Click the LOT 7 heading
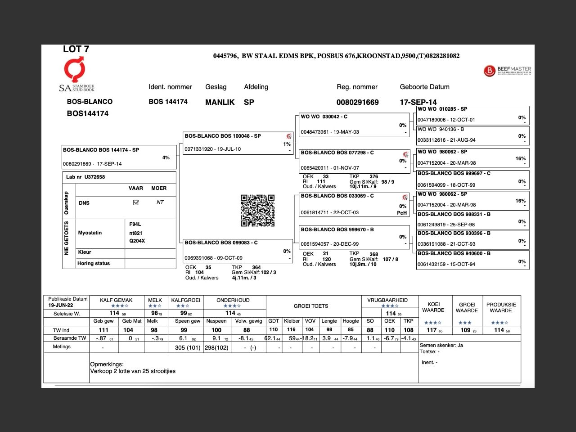Screen dimensions: 576x432 [x=76, y=49]
